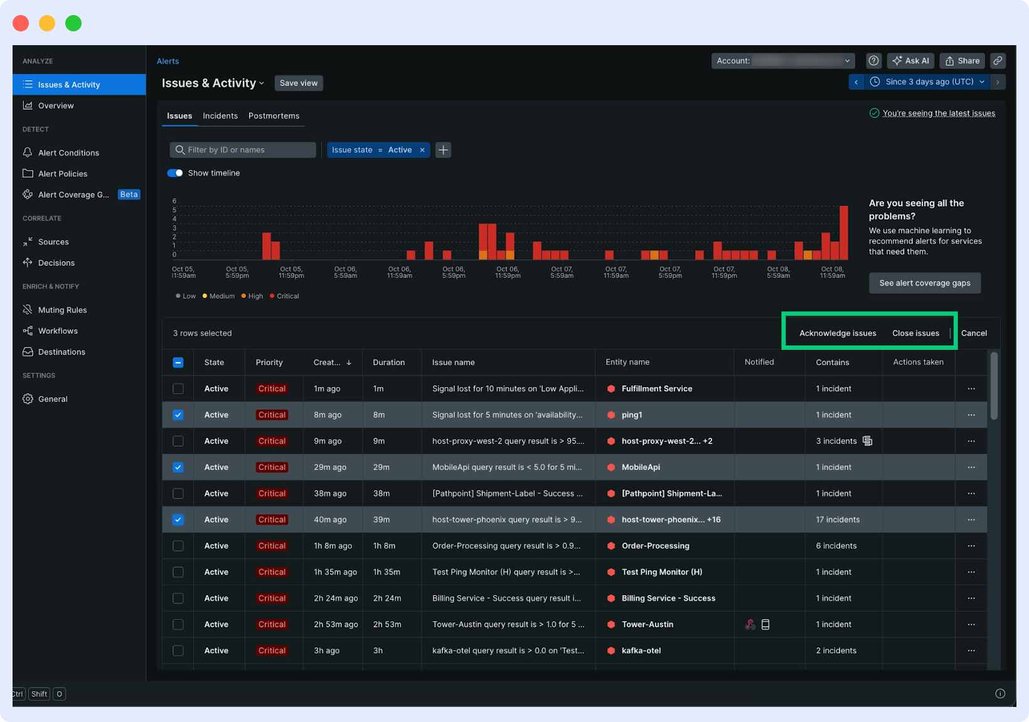Open the Workflows section
The width and height of the screenshot is (1029, 722).
[58, 331]
